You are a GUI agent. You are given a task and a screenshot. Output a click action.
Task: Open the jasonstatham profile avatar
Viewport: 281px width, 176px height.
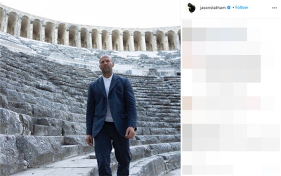coord(191,7)
